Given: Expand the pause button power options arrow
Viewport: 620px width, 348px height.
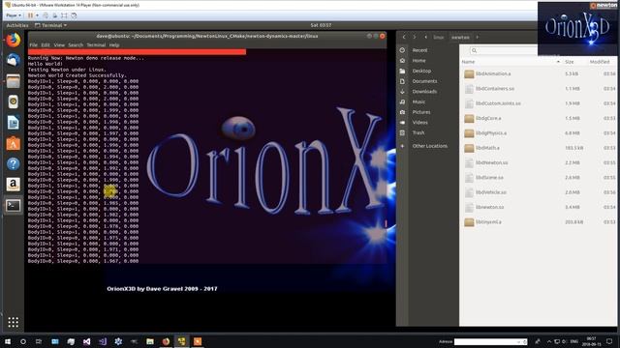Looking at the screenshot, I should click(37, 15).
